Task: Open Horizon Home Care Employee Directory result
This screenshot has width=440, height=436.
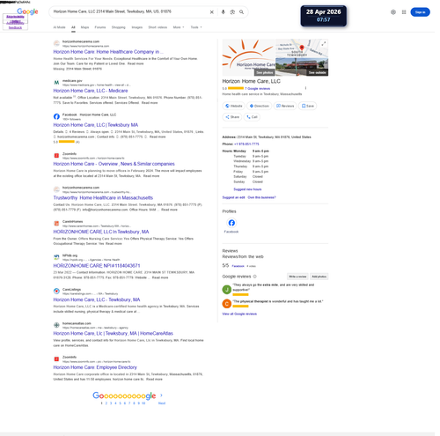Action: (95, 367)
